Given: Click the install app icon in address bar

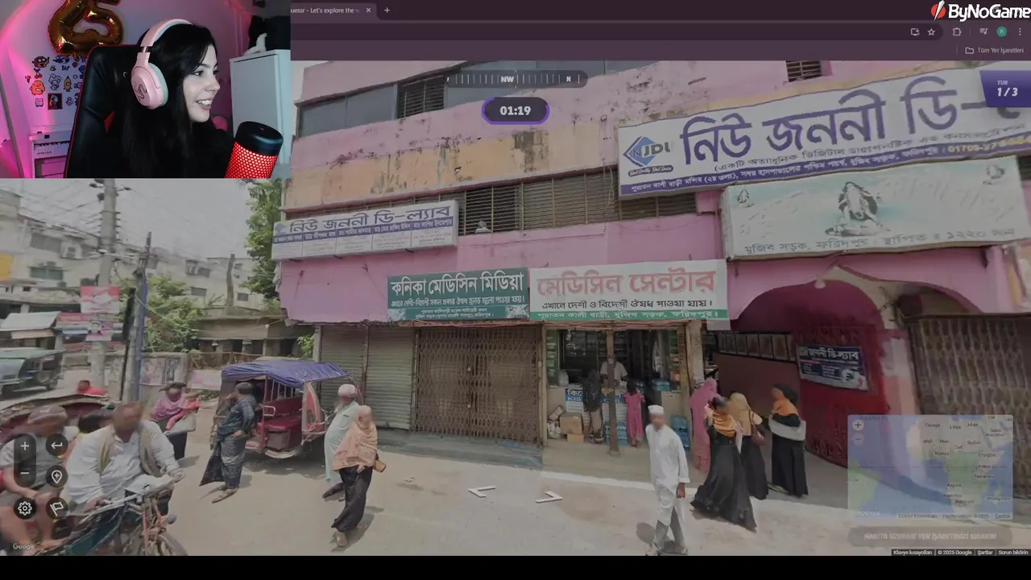Looking at the screenshot, I should 914,31.
